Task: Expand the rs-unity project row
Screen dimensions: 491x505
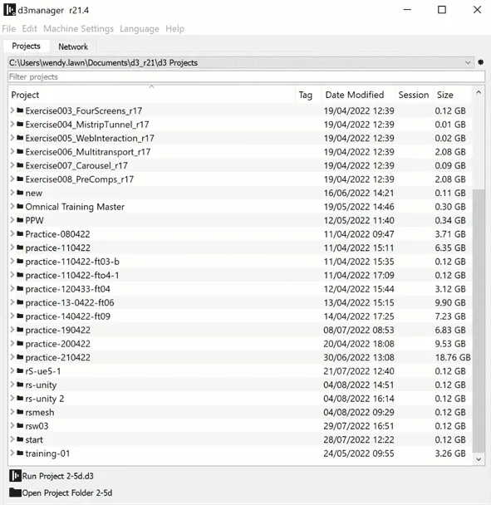Action: point(12,385)
